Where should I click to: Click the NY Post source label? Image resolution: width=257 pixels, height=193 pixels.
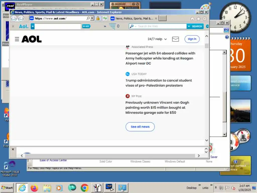[x=136, y=96]
